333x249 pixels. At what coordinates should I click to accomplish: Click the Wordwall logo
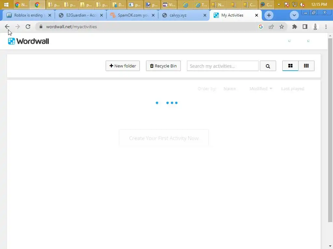pyautogui.click(x=28, y=41)
